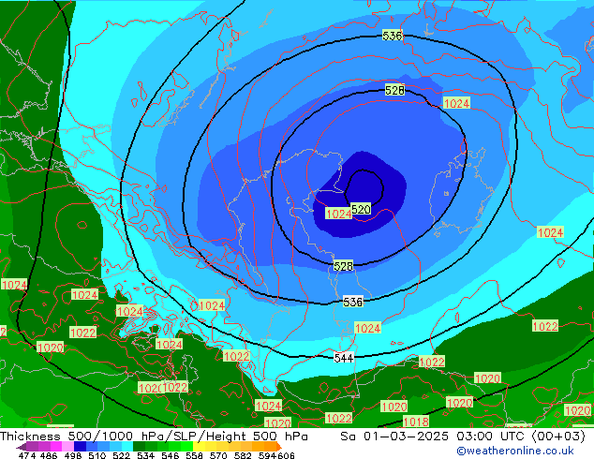Select the cyan legend swatch near 522
The width and height of the screenshot is (594, 459).
pos(127,446)
